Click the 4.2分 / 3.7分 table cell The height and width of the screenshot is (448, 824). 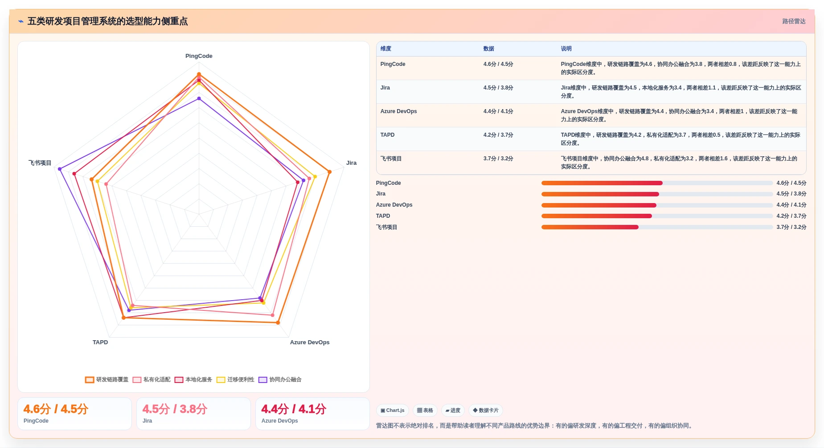(498, 135)
